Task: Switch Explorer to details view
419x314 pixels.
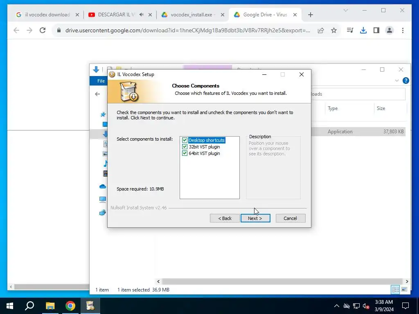Action: 395,289
